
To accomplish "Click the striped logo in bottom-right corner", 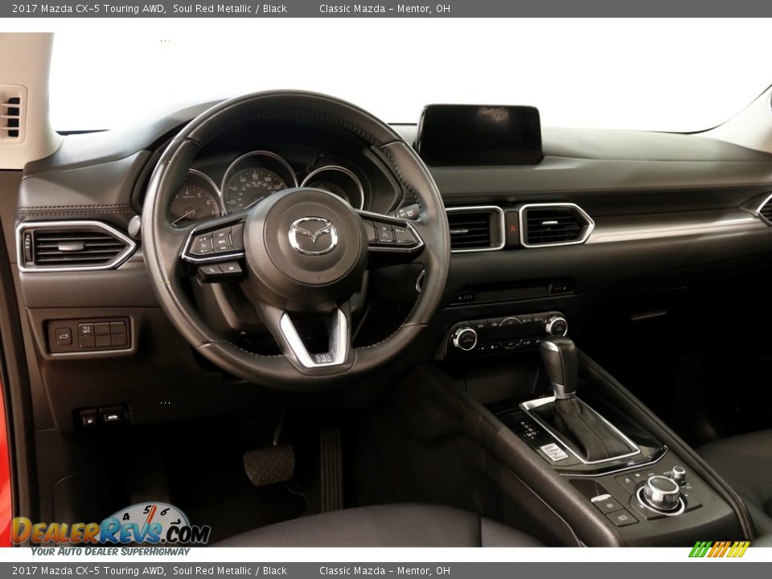I will click(719, 549).
